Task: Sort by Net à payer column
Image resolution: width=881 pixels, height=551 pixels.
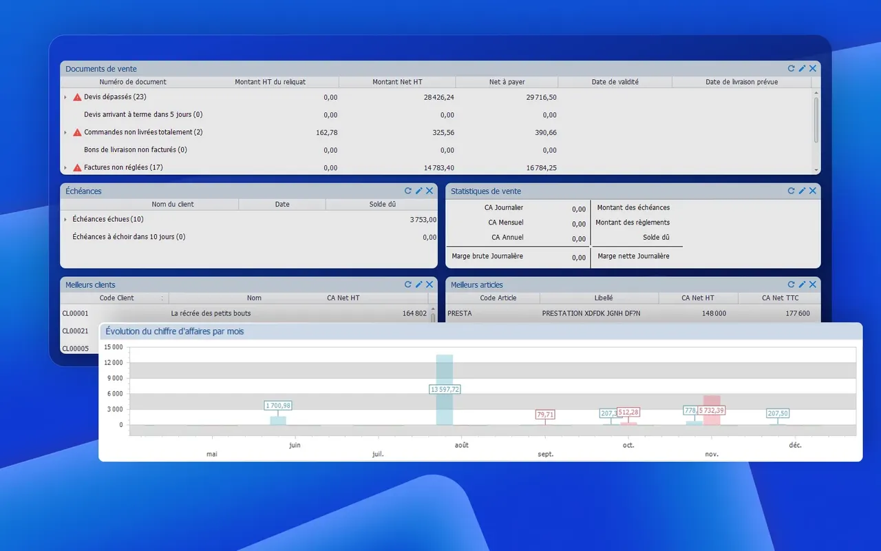Action: (507, 82)
